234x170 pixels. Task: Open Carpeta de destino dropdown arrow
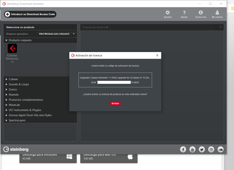tap(221, 27)
